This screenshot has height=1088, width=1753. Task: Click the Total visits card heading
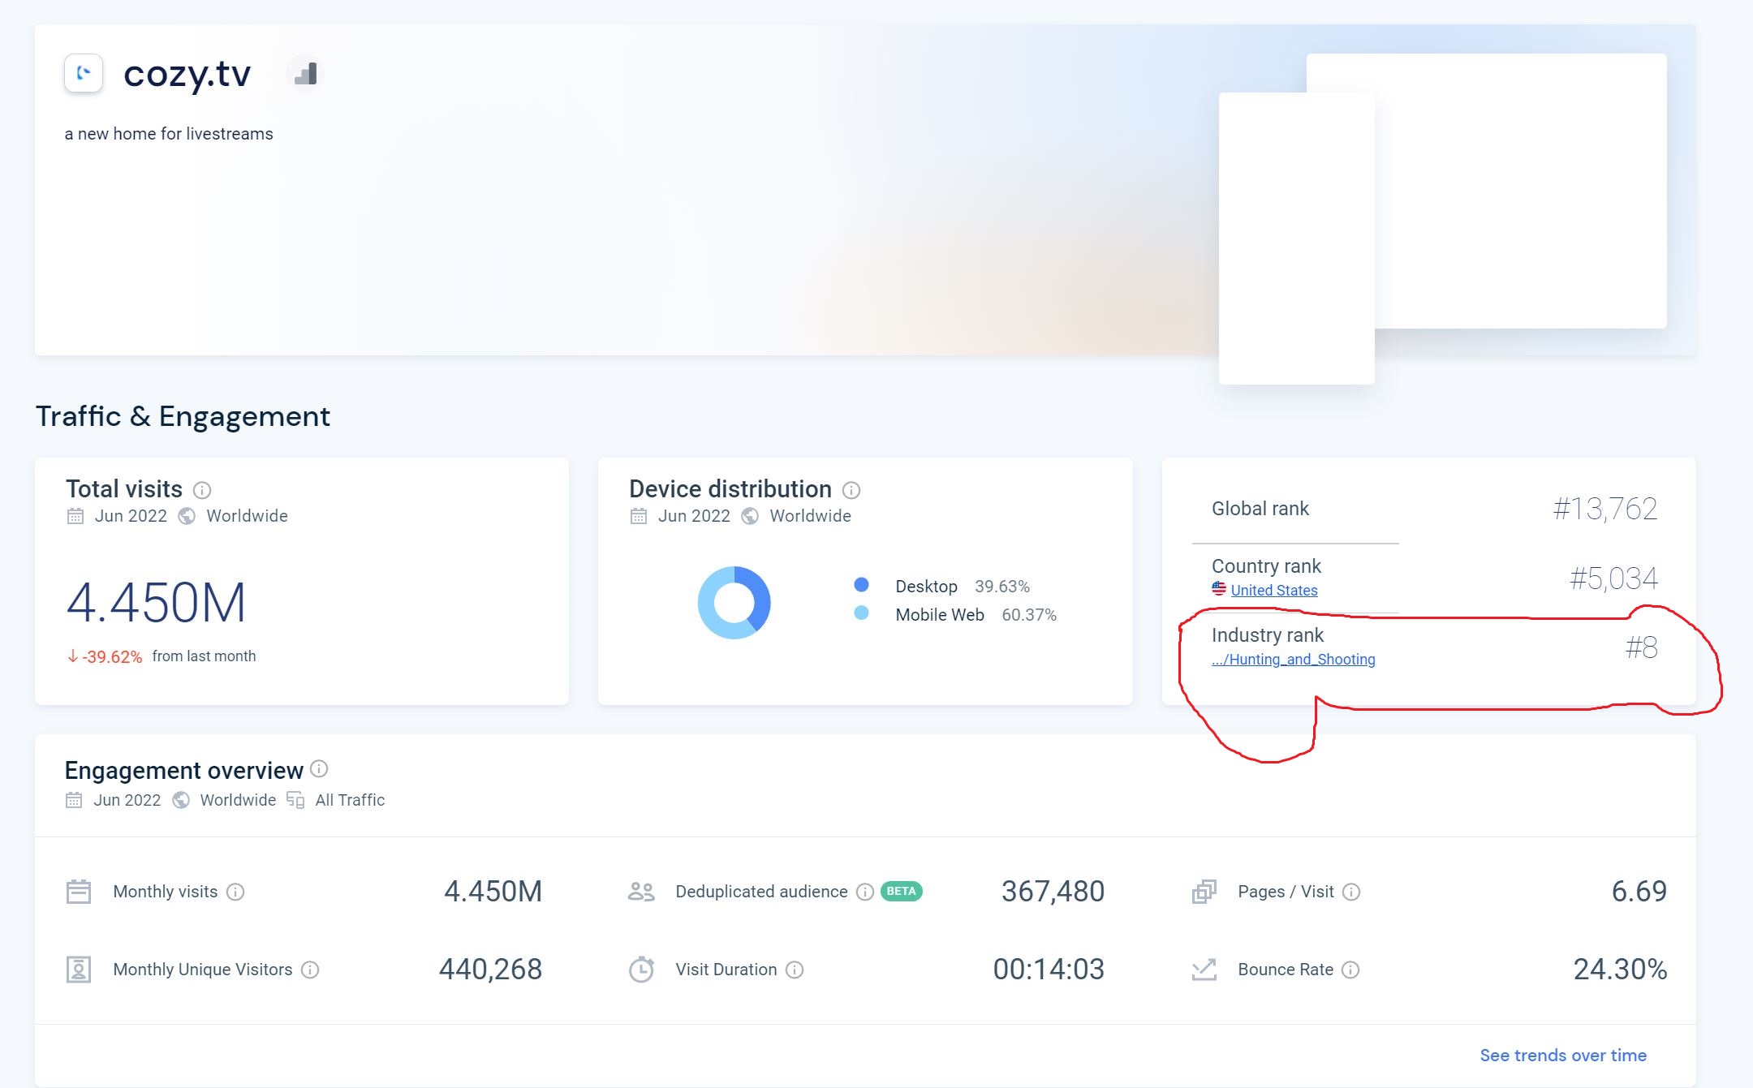(x=124, y=489)
